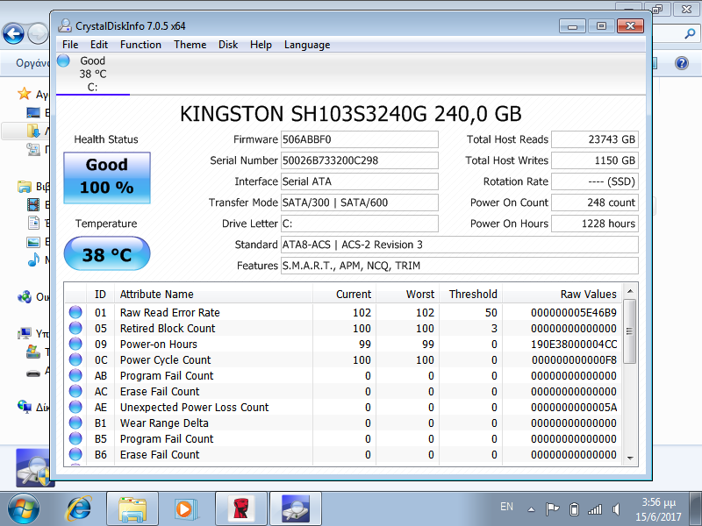Click the CrystalDiskInfo title bar app icon
Image resolution: width=702 pixels, height=526 pixels.
click(65, 26)
